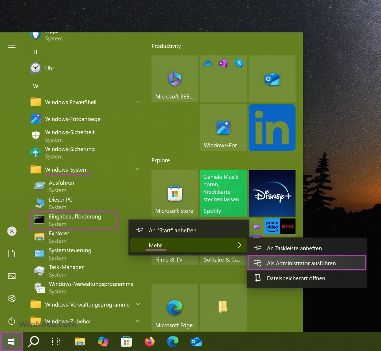Launch Ausführen from Windows-System

(85, 187)
